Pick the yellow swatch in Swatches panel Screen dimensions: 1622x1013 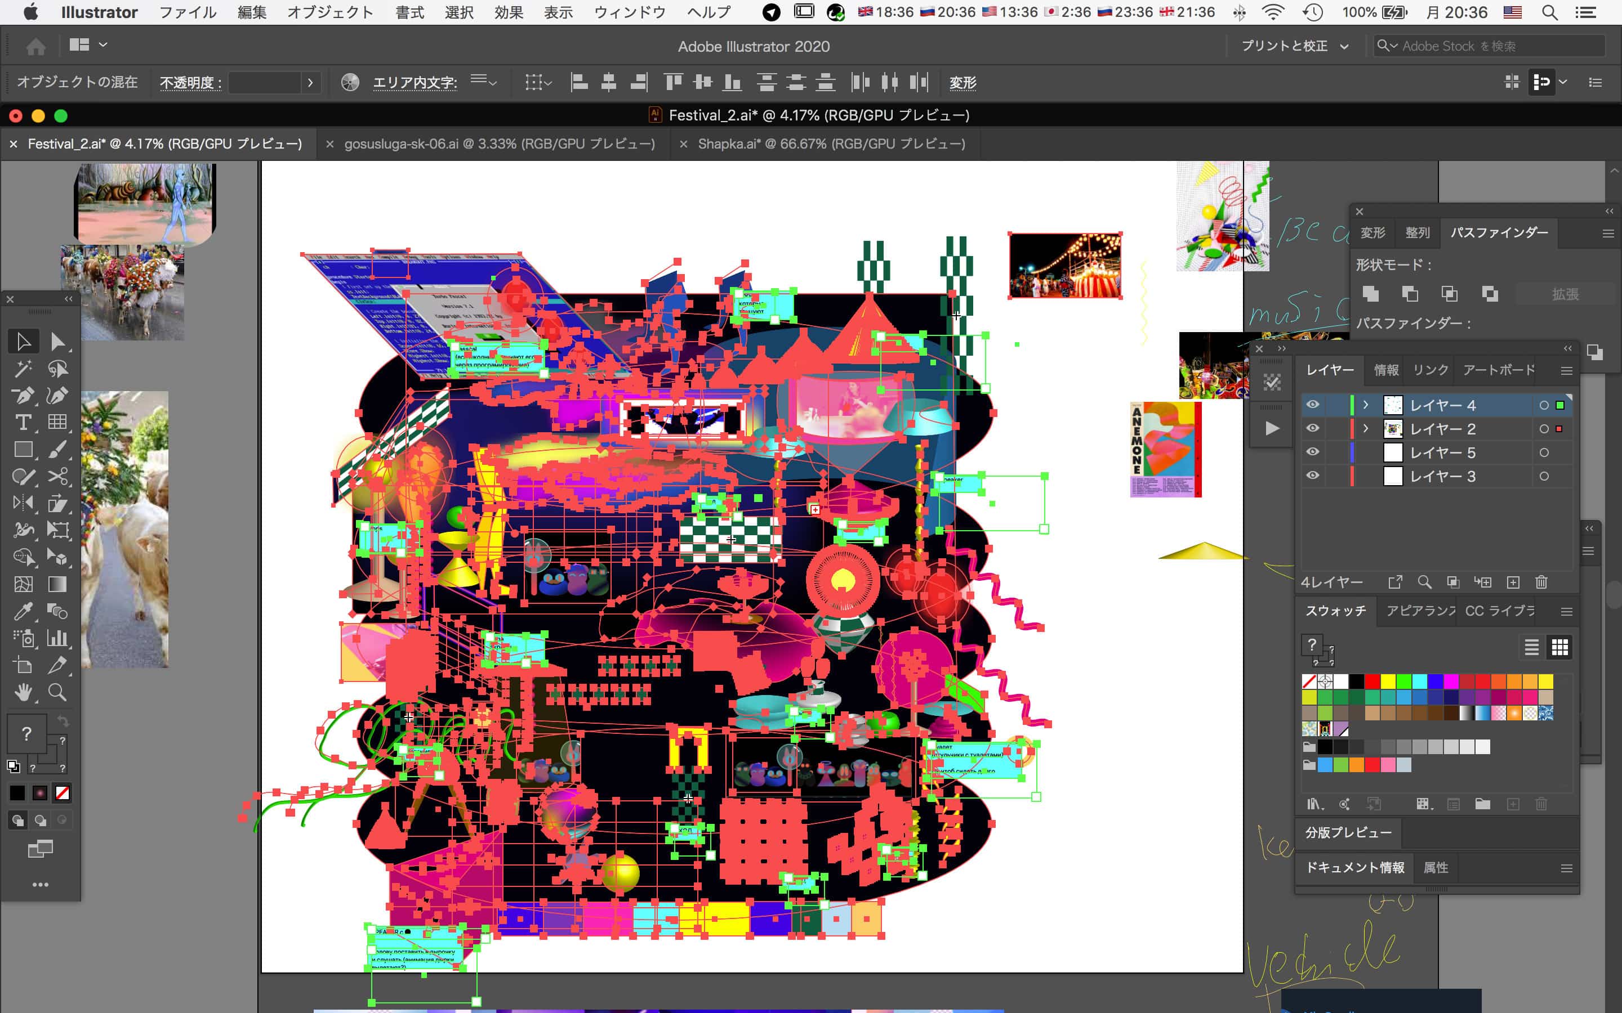(x=1388, y=682)
